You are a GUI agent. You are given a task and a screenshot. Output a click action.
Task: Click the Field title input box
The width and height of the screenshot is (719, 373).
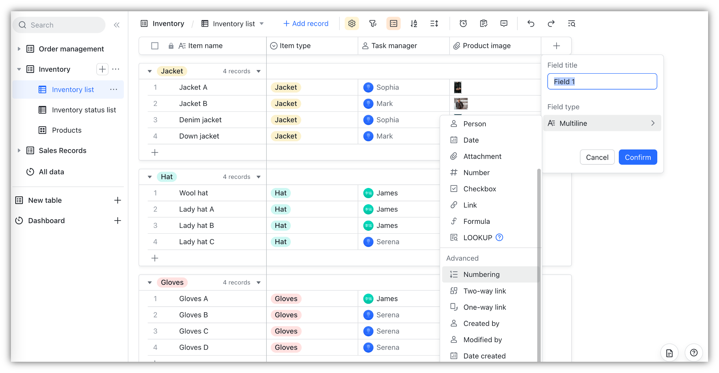click(x=602, y=81)
